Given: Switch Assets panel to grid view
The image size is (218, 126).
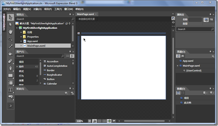Looking at the screenshot, I should 68,56.
